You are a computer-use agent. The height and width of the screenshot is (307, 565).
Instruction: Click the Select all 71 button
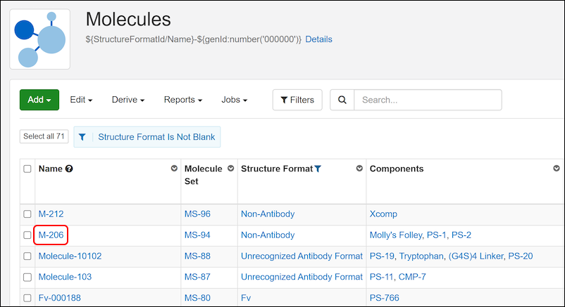click(44, 136)
